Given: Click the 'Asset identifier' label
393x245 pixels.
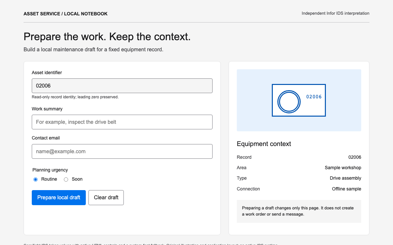Looking at the screenshot, I should pos(47,73).
